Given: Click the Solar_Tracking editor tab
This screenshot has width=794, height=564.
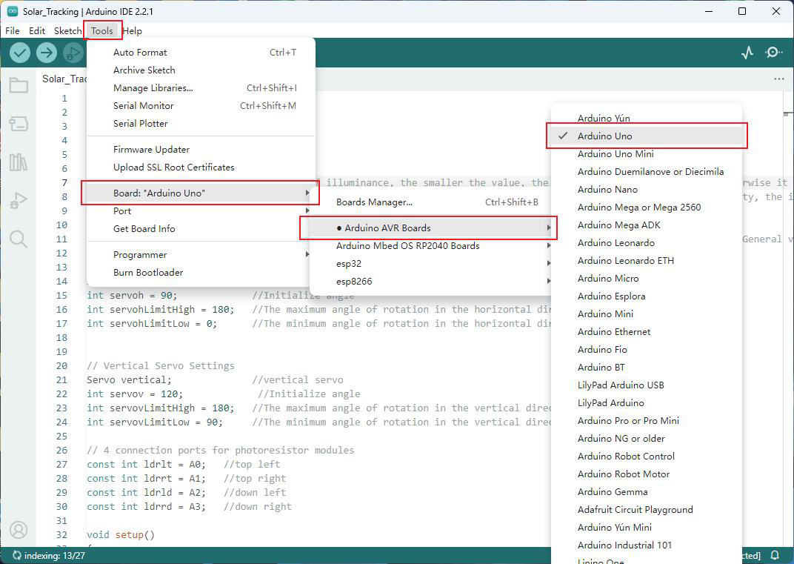Looking at the screenshot, I should click(x=64, y=79).
